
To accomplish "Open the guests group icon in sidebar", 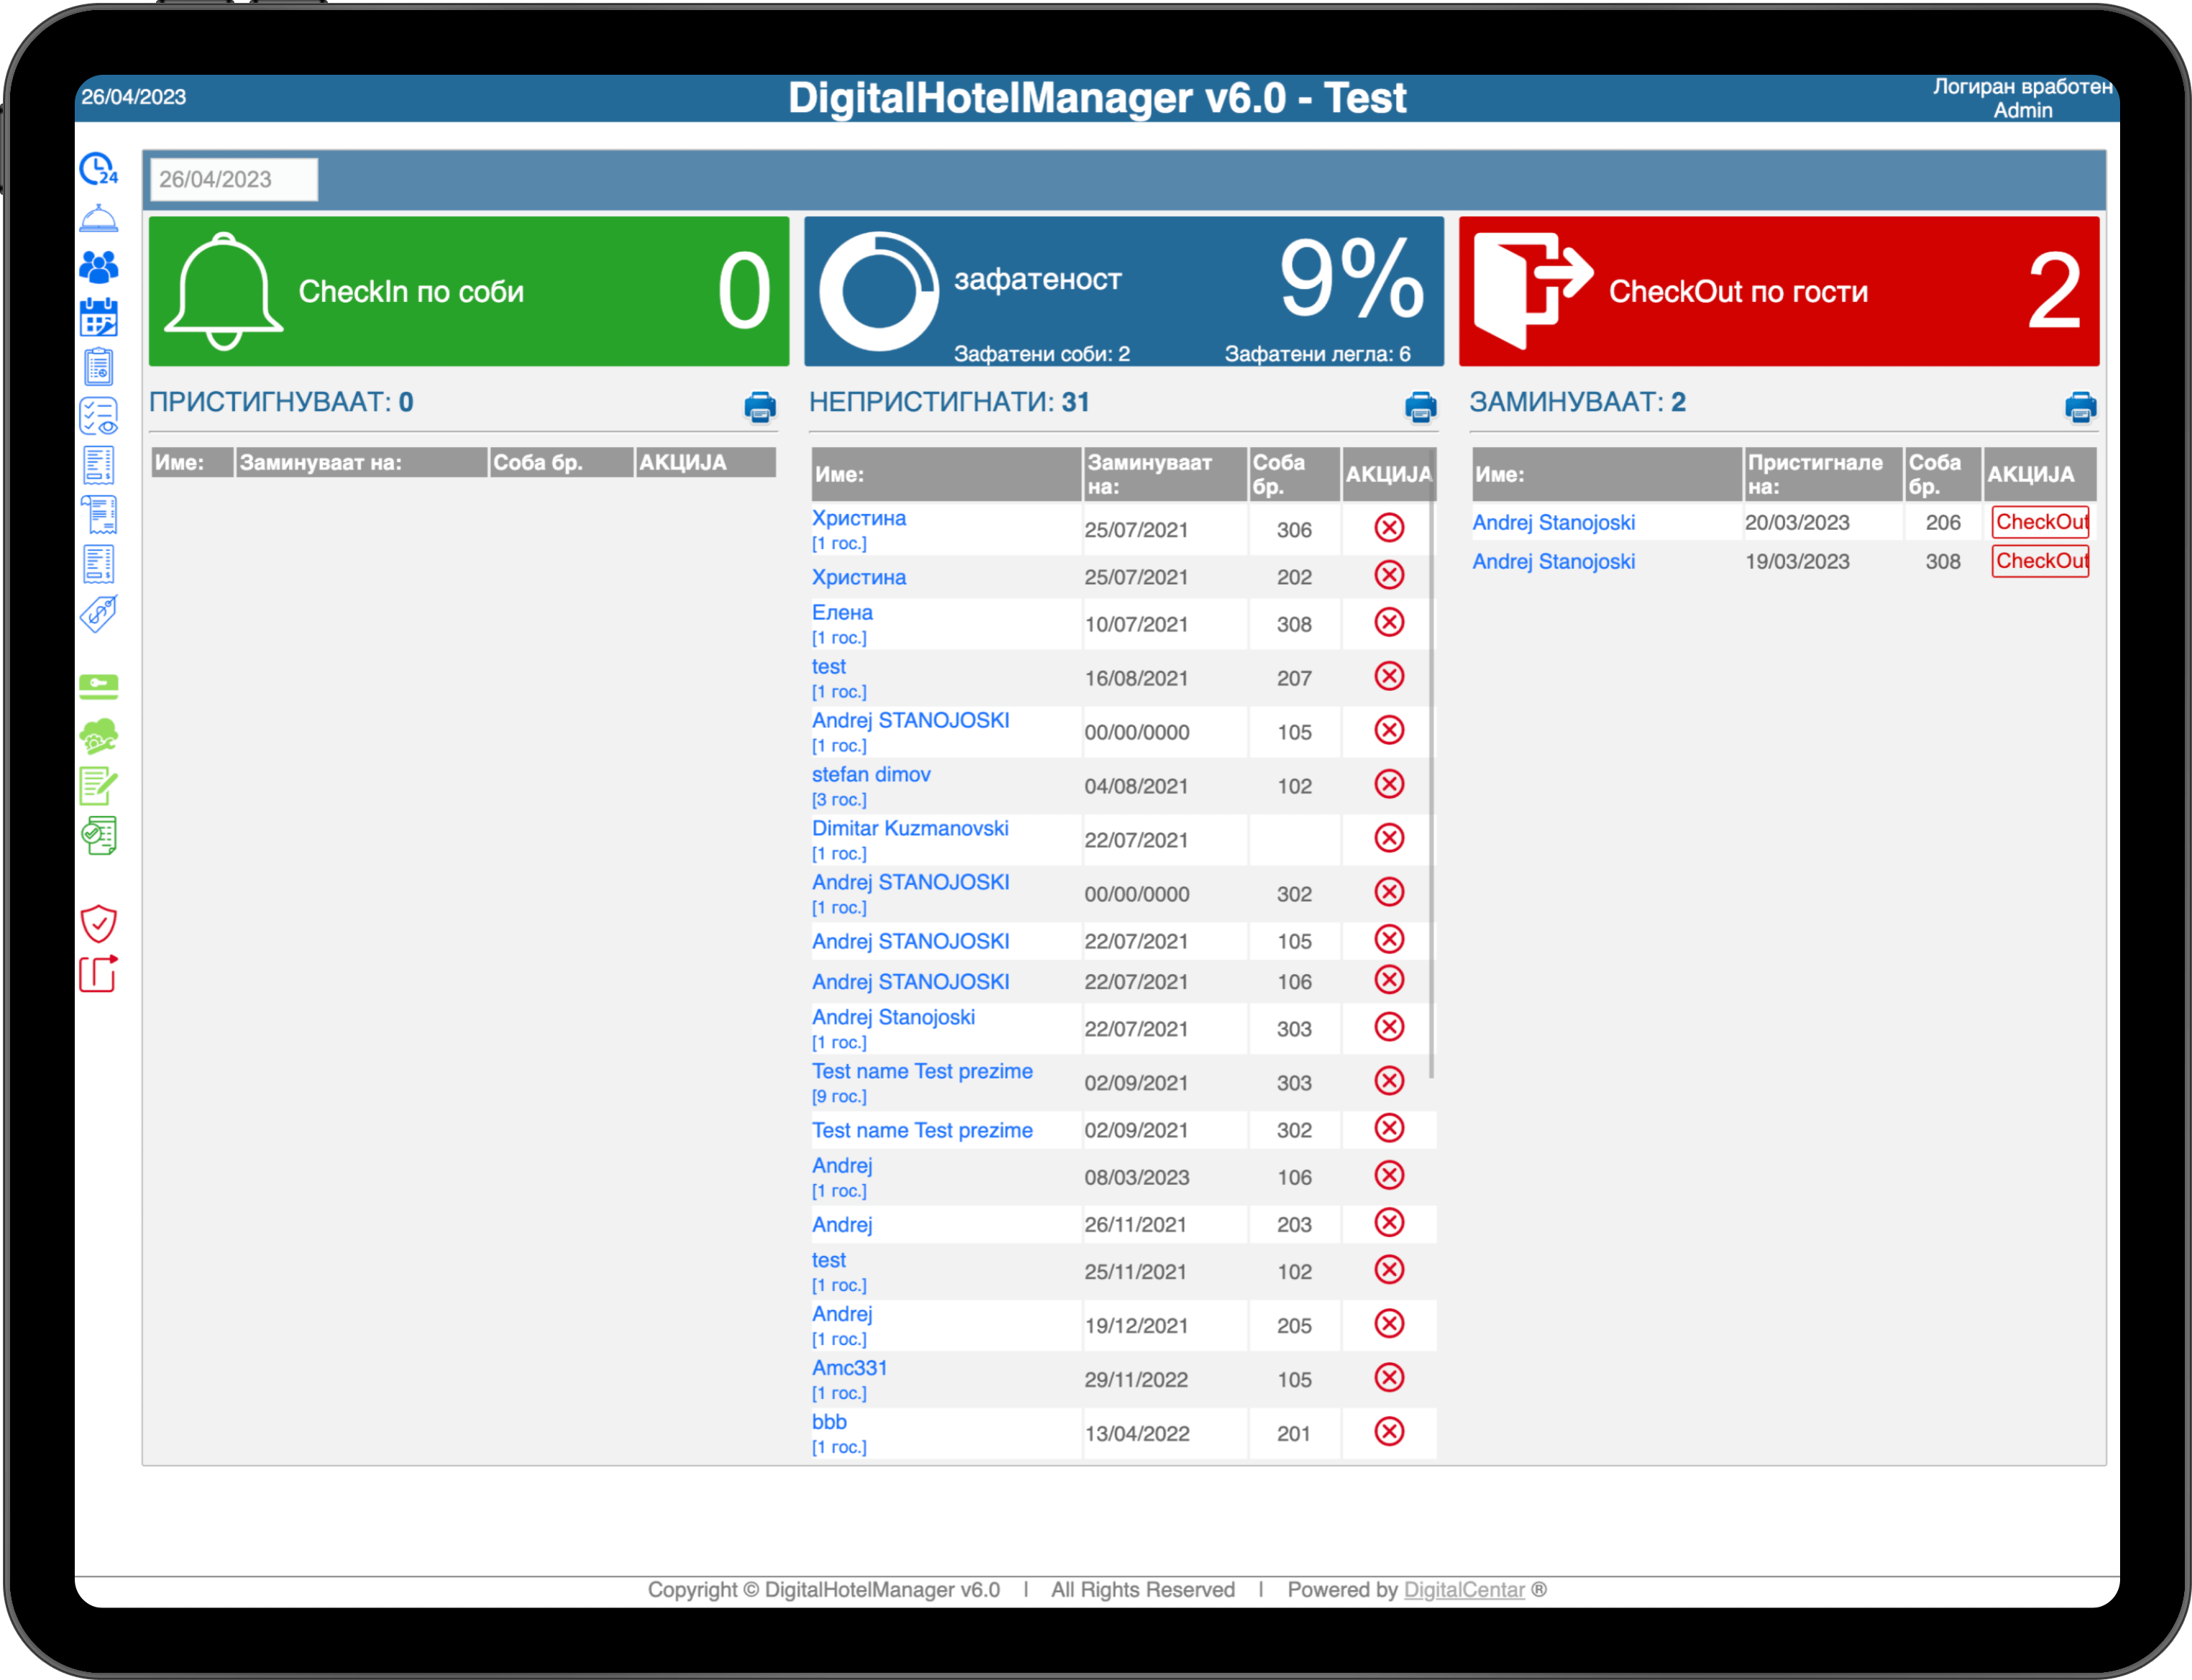I will click(98, 267).
